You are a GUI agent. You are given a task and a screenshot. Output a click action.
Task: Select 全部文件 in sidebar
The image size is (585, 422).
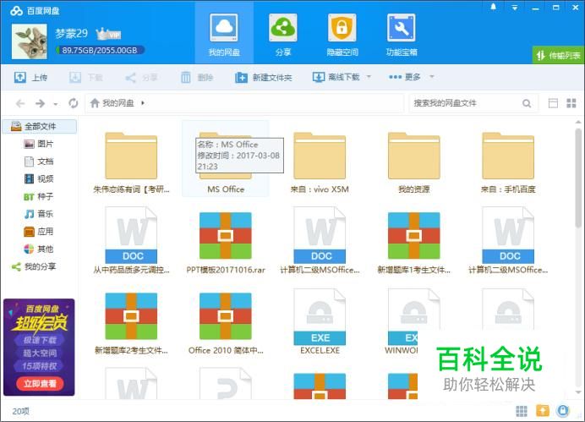[40, 127]
